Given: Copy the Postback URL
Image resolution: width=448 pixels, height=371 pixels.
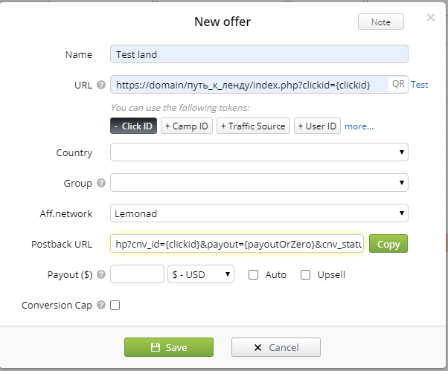Looking at the screenshot, I should coord(388,244).
